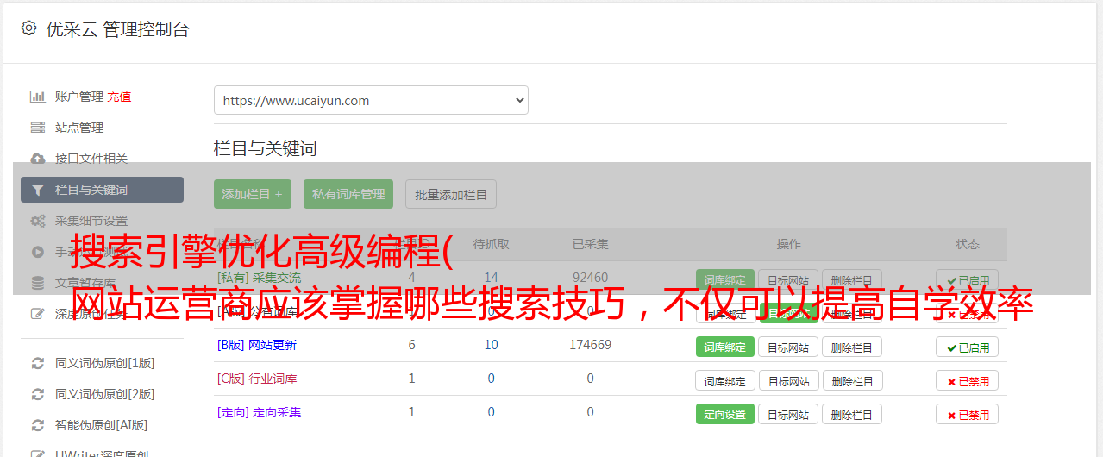Click the 174669 collected count
The image size is (1103, 457).
coord(591,345)
